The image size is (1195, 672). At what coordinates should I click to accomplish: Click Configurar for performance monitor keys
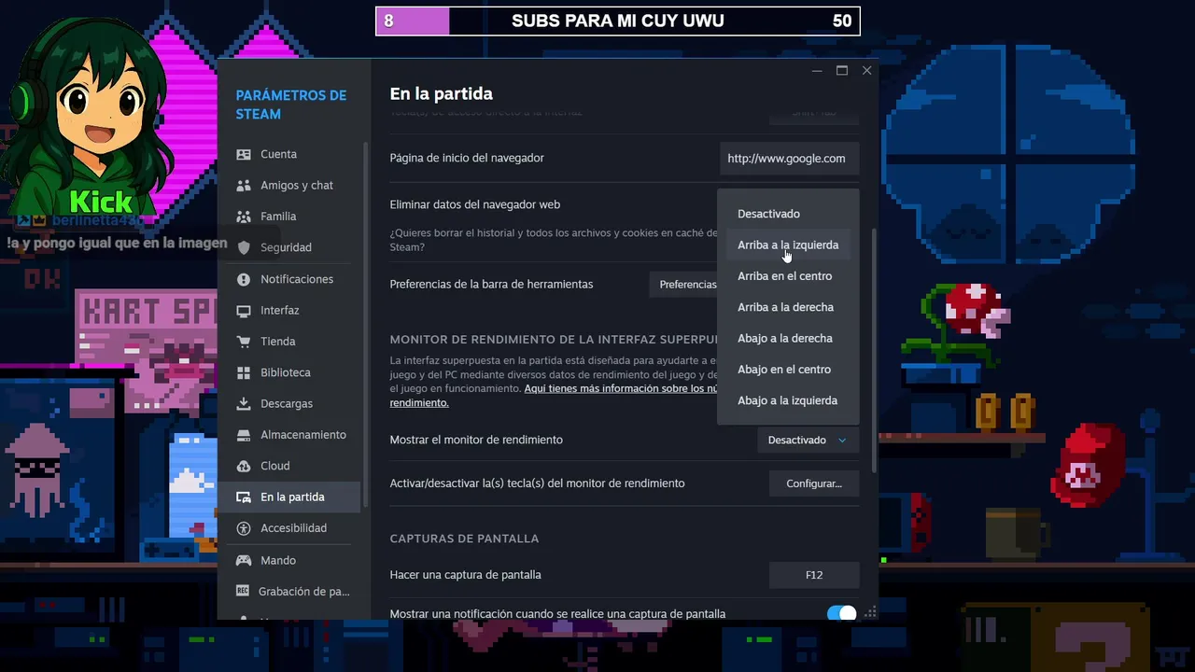coord(814,483)
